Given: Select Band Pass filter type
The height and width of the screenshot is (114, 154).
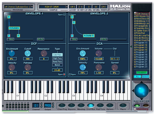Looking at the screenshot, I should tap(57, 62).
